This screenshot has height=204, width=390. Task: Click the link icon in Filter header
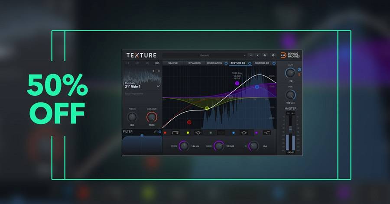pos(155,132)
